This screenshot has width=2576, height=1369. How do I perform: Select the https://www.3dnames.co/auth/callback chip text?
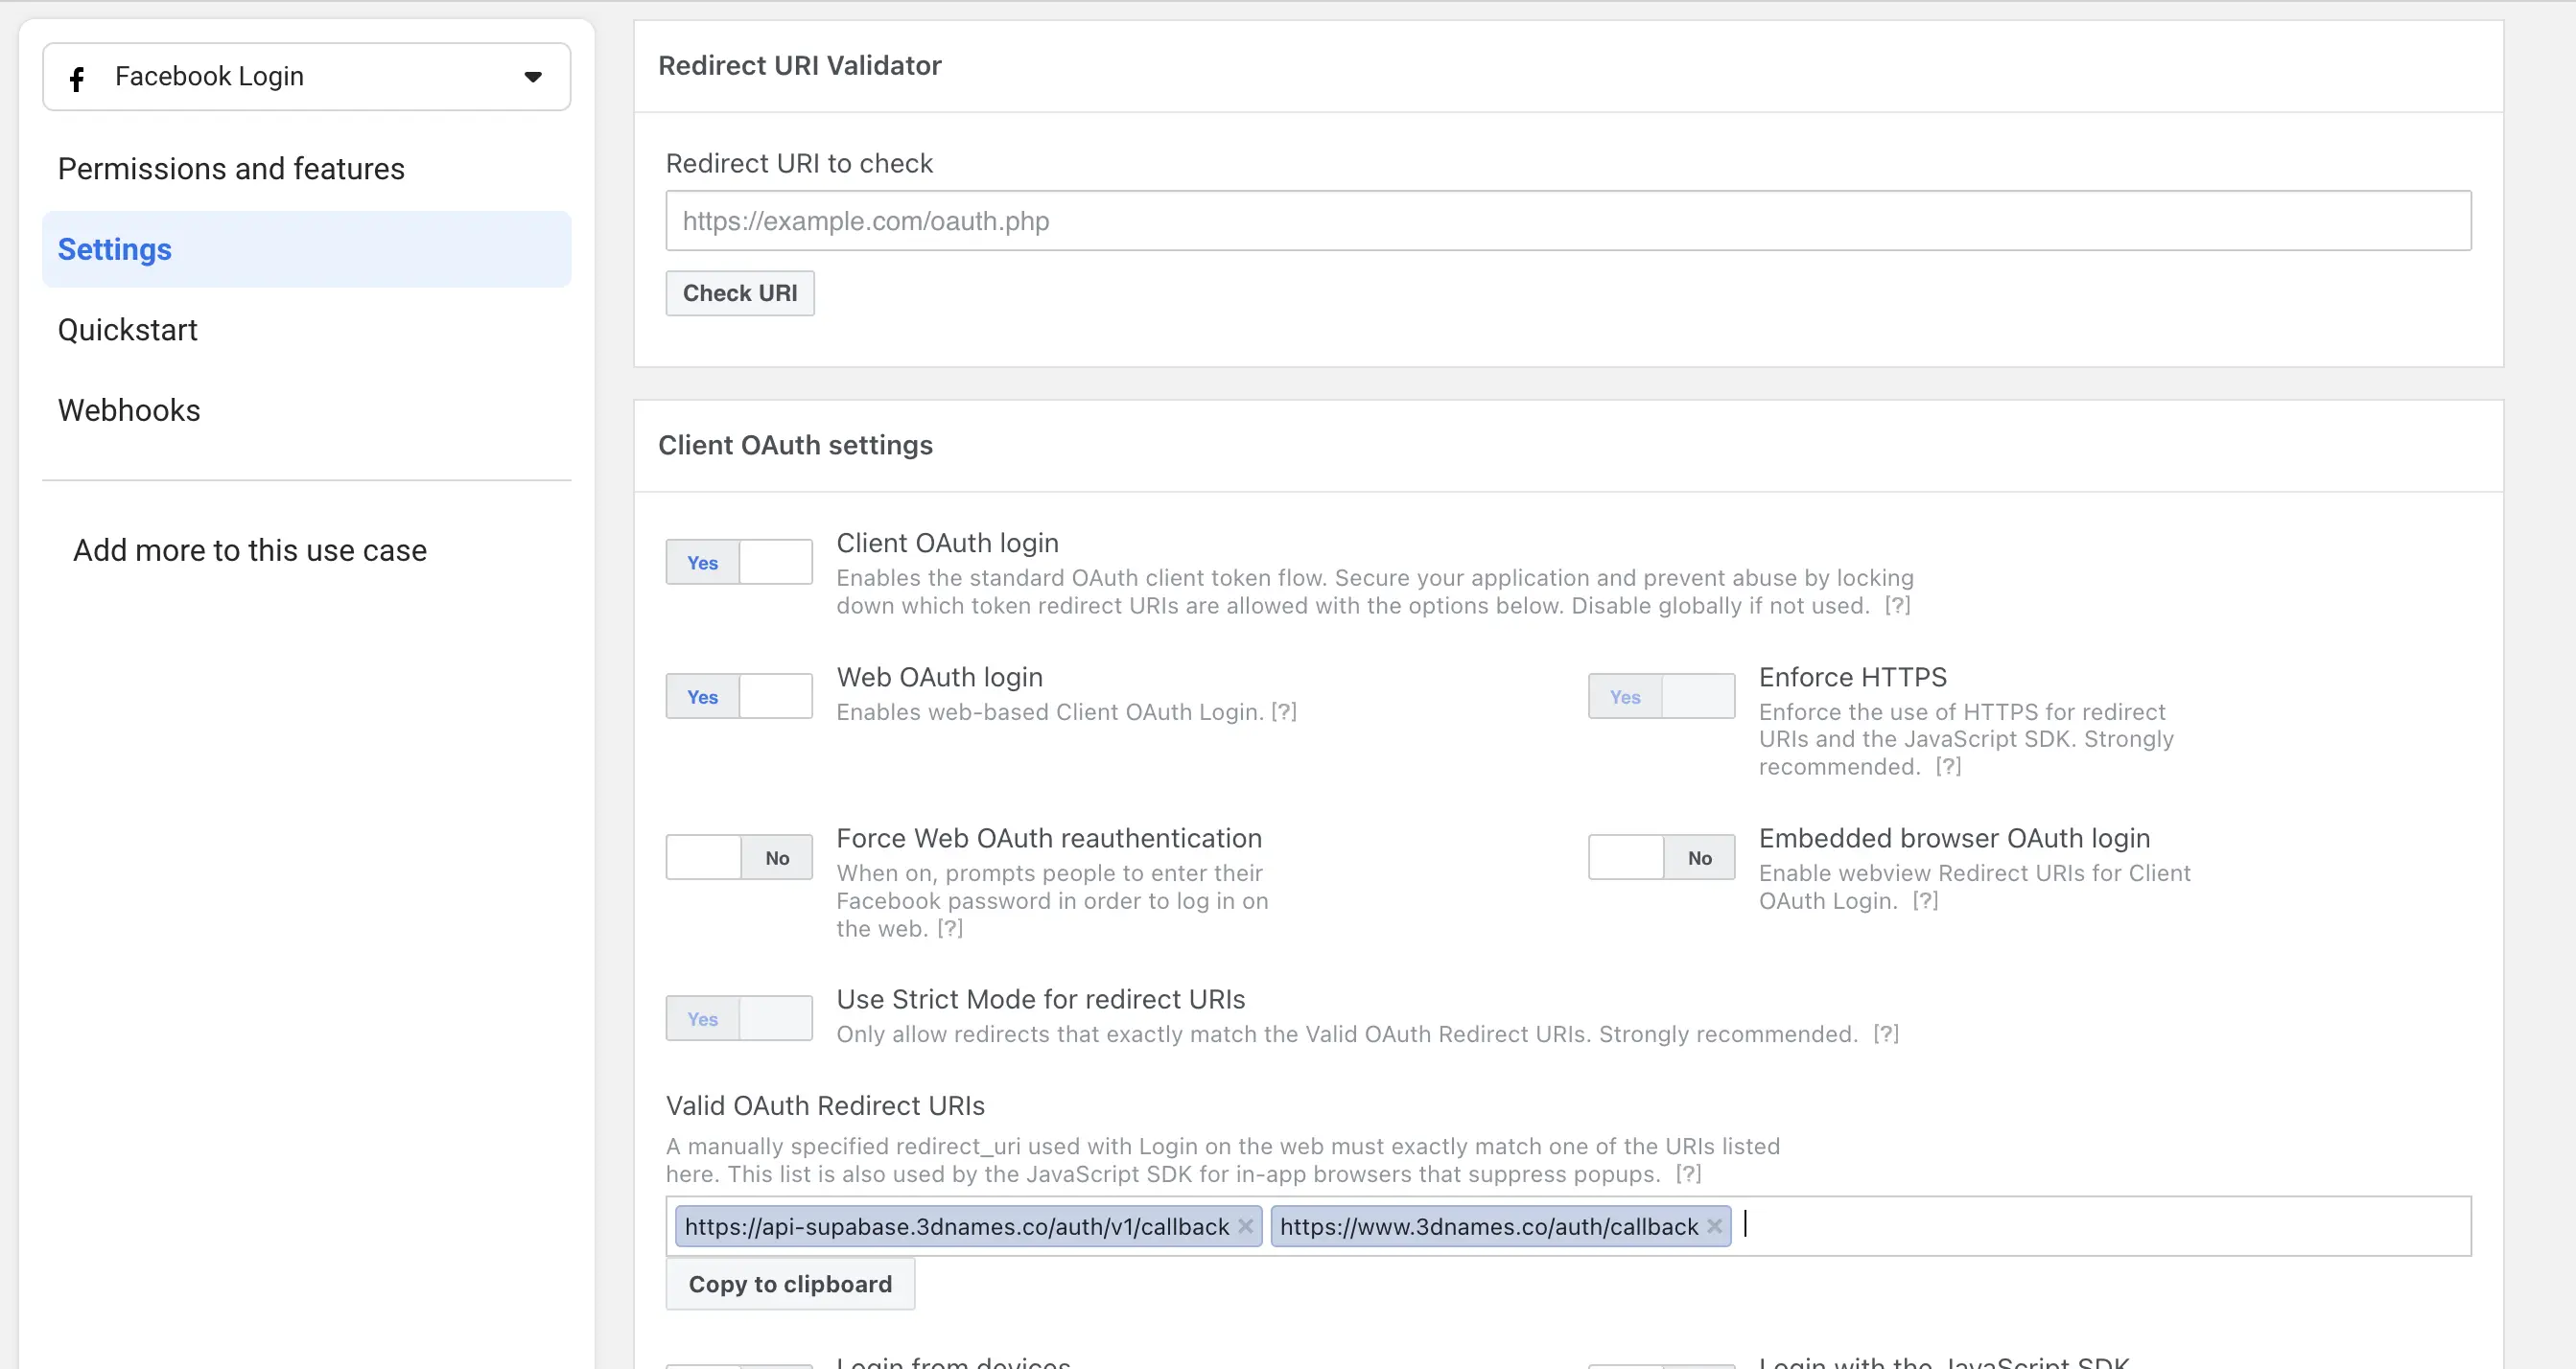click(x=1489, y=1226)
